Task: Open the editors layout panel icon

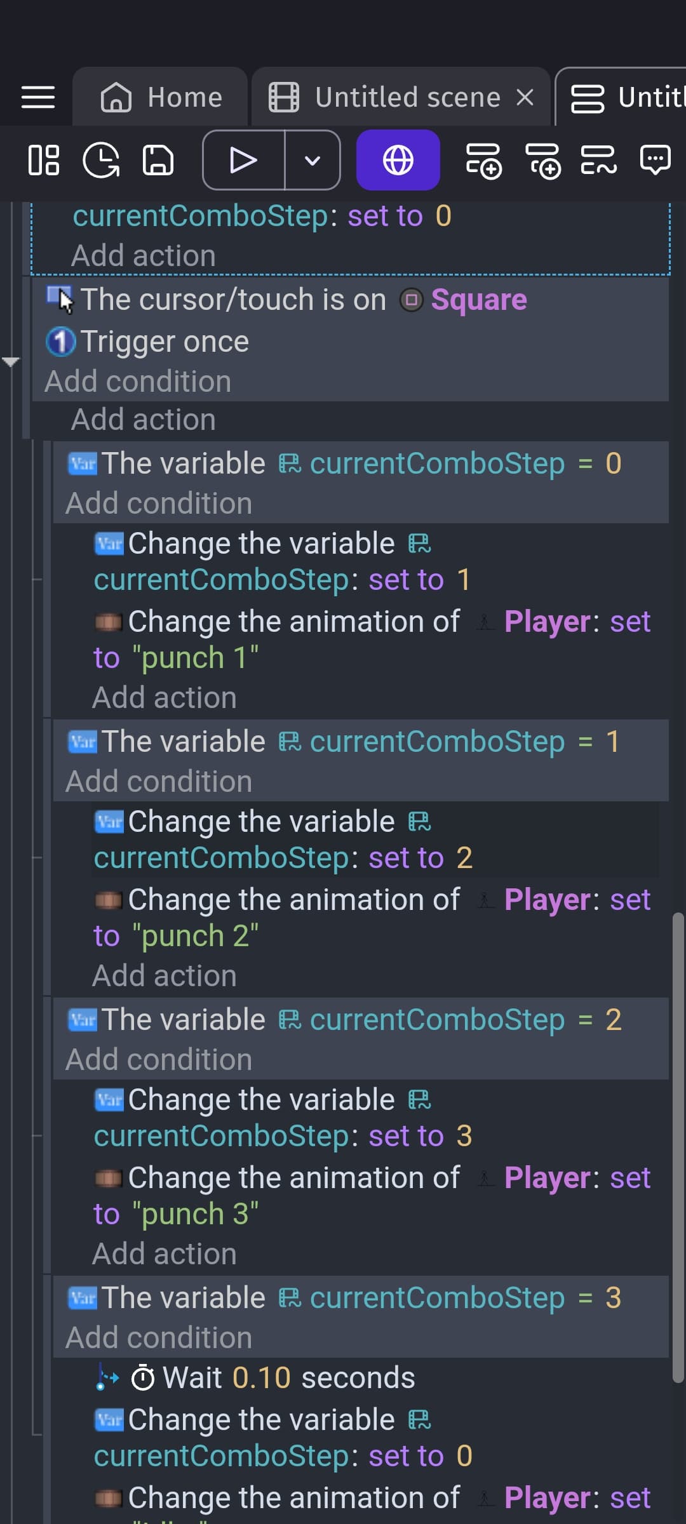Action: click(x=43, y=161)
